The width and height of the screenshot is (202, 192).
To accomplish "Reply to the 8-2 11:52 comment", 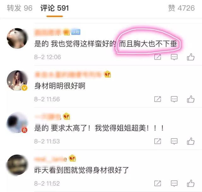I will (x=174, y=183).
